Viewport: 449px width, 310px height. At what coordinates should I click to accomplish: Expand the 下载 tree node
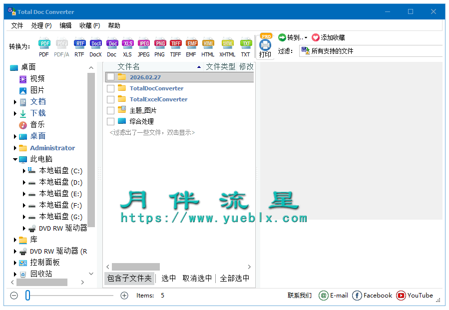tap(15, 113)
